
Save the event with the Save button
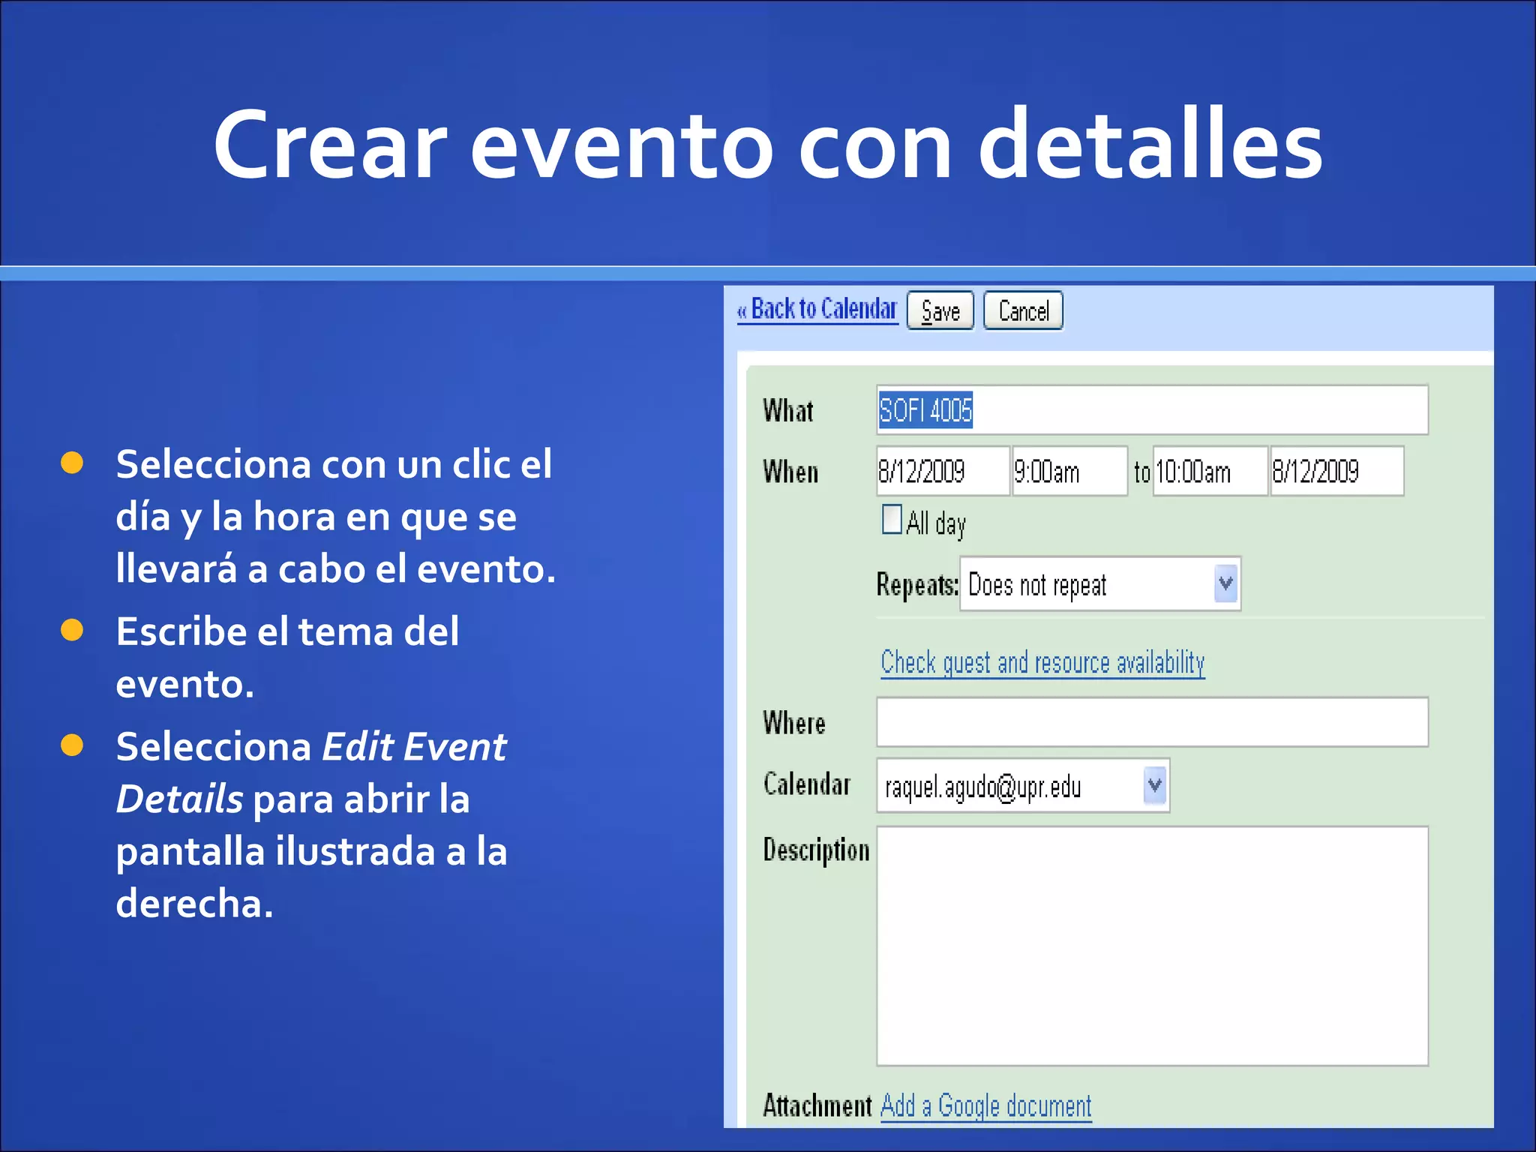click(x=940, y=310)
